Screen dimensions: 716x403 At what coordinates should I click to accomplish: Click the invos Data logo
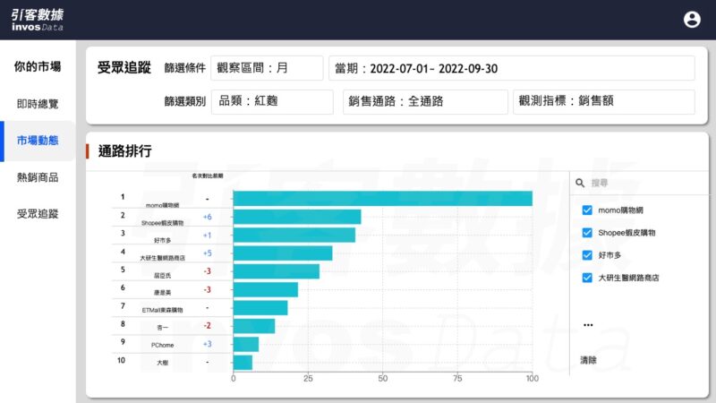pos(38,20)
